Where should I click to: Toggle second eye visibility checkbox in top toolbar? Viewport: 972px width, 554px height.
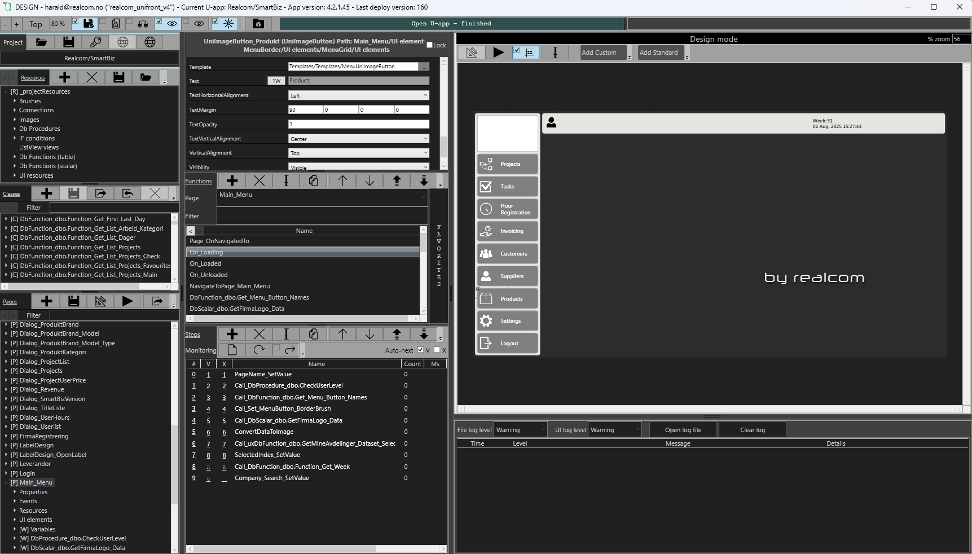click(x=186, y=21)
